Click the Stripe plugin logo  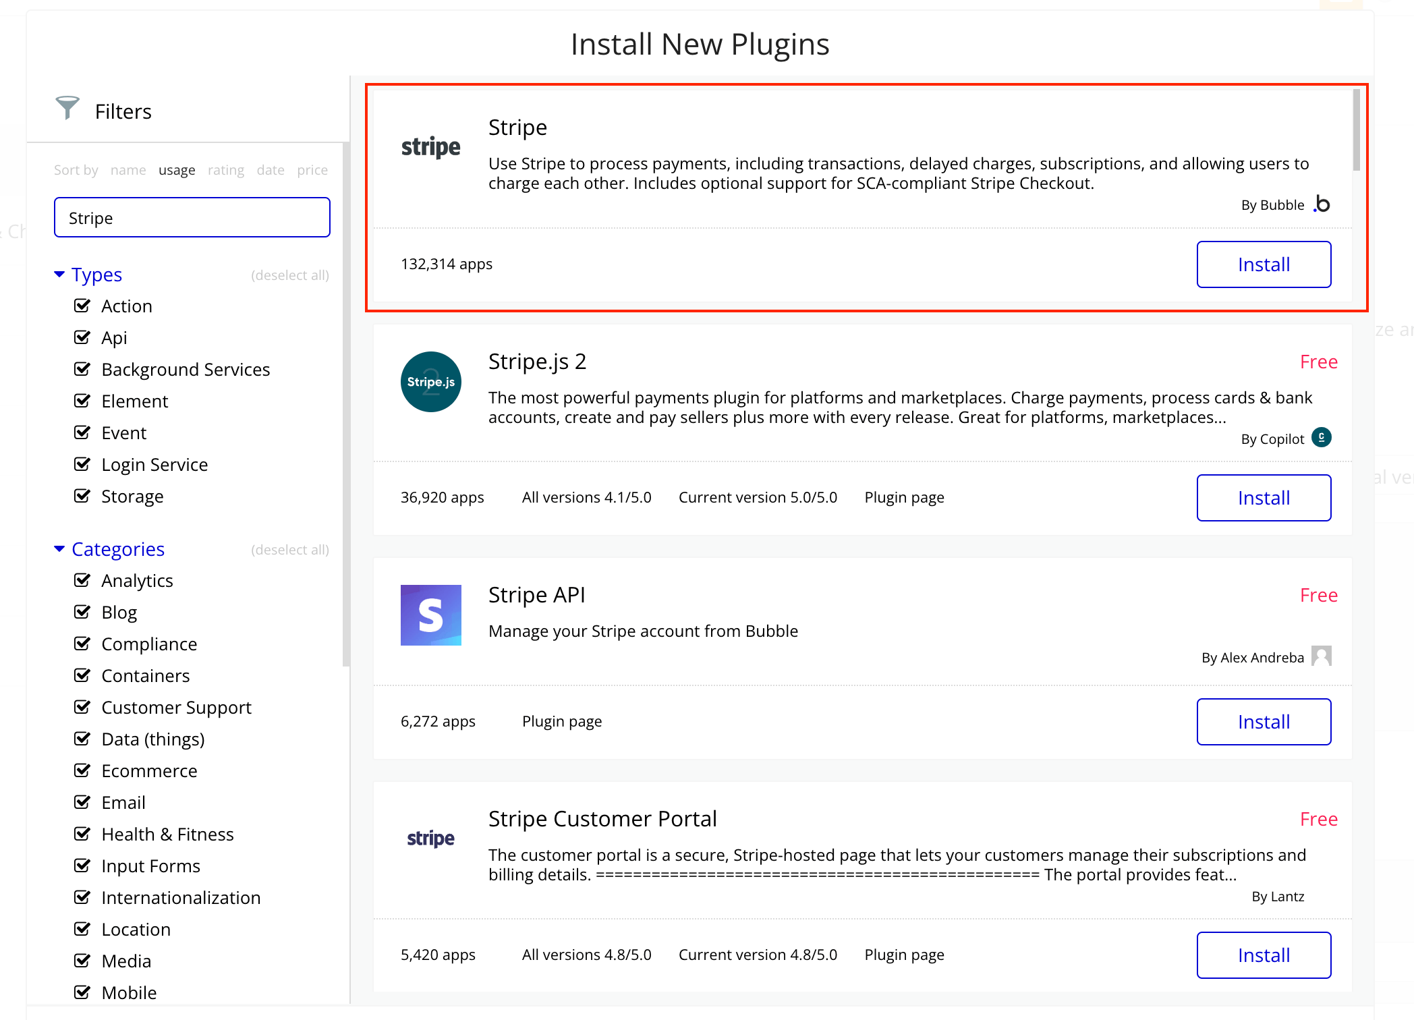click(x=430, y=147)
